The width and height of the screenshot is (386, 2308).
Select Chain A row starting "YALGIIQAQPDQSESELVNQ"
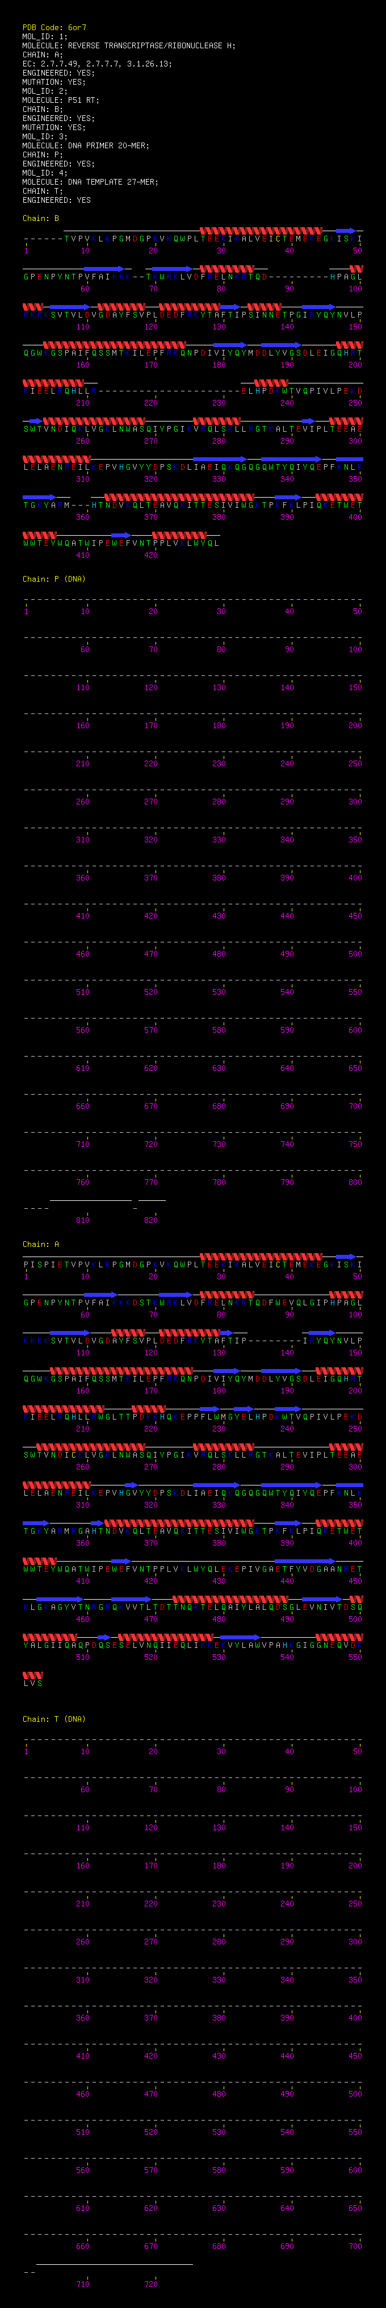(192, 1646)
